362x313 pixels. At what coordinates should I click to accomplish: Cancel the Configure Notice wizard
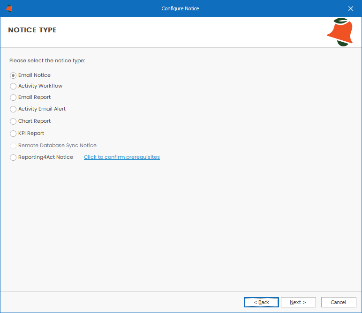339,302
